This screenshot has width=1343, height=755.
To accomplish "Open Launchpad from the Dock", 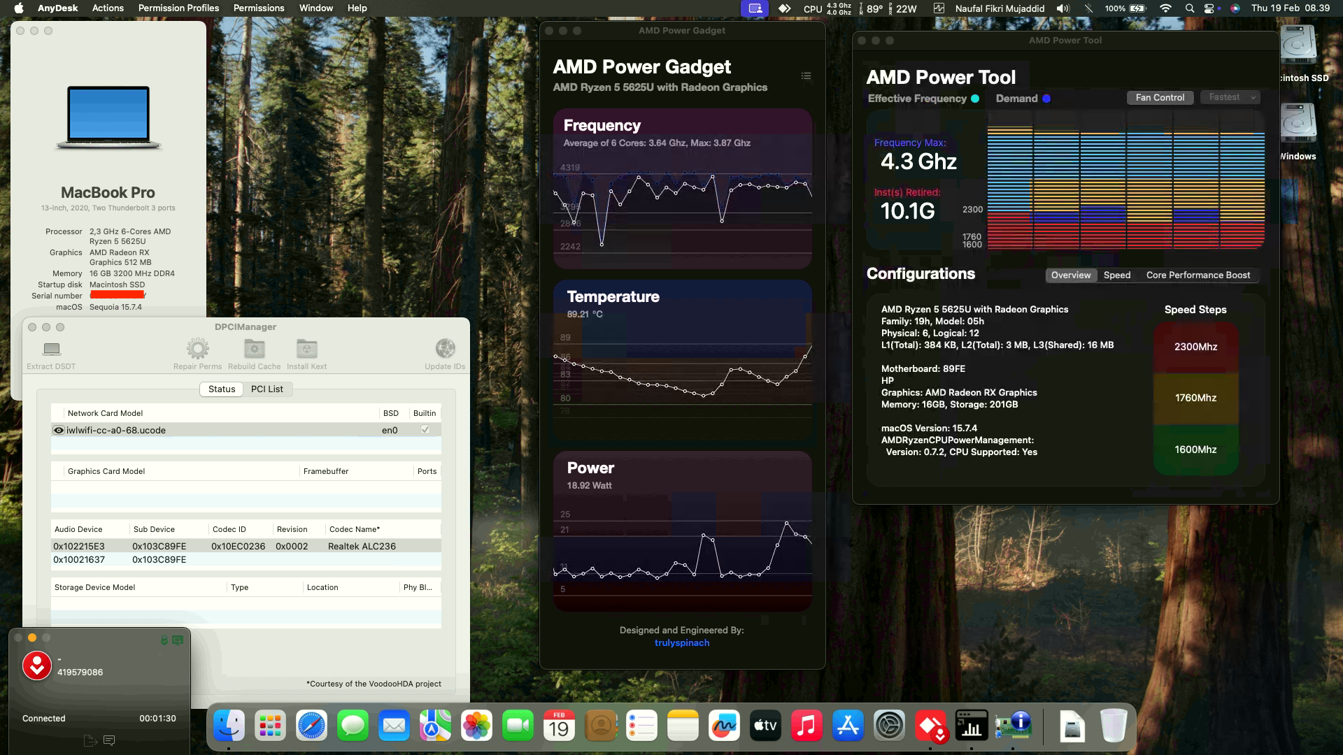I will tap(270, 726).
